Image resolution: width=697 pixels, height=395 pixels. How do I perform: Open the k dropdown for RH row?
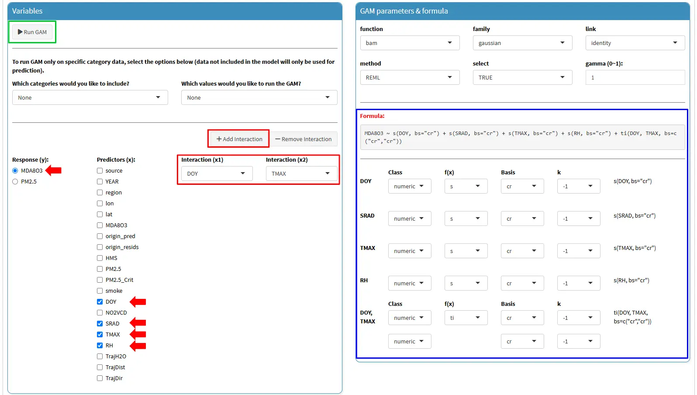[x=578, y=283]
